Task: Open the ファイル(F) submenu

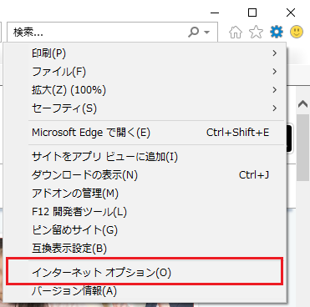Action: (145, 72)
